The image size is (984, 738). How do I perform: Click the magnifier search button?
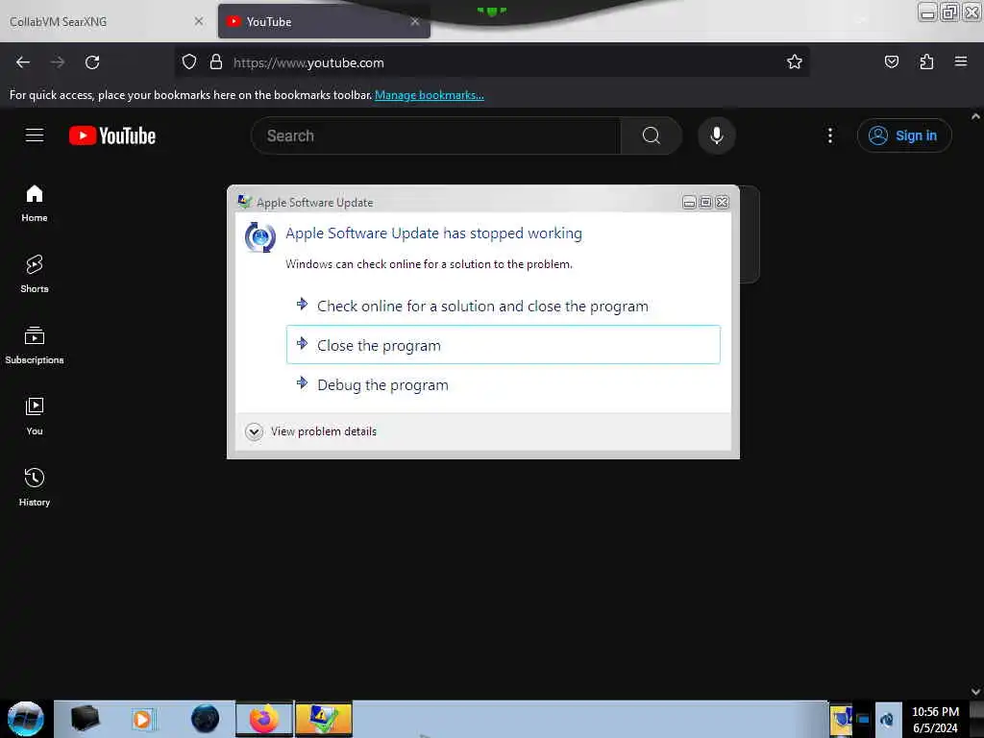[x=651, y=135]
